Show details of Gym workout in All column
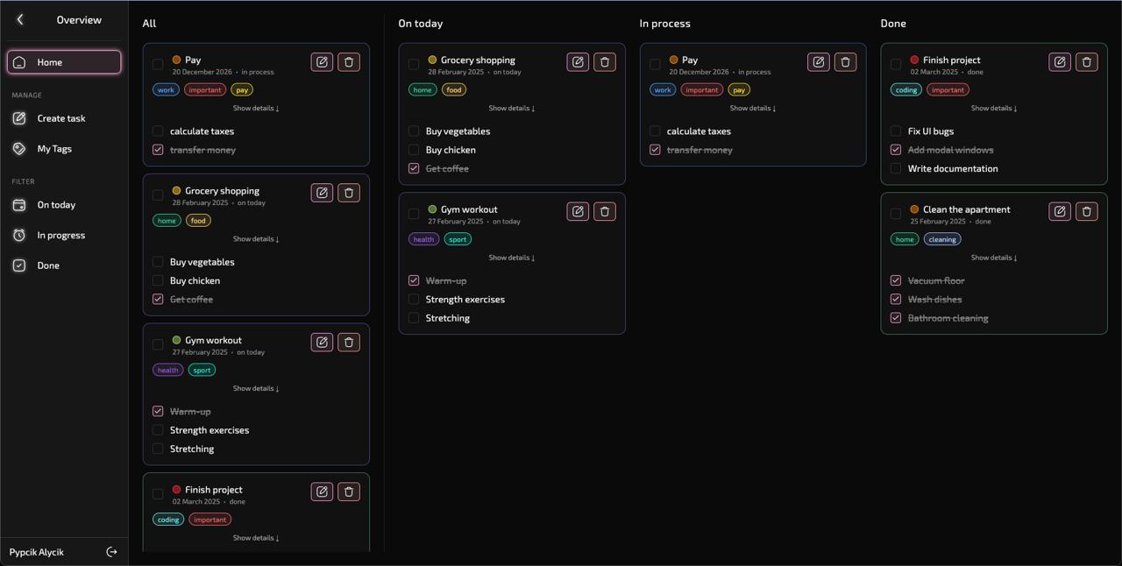Image resolution: width=1122 pixels, height=566 pixels. (256, 389)
